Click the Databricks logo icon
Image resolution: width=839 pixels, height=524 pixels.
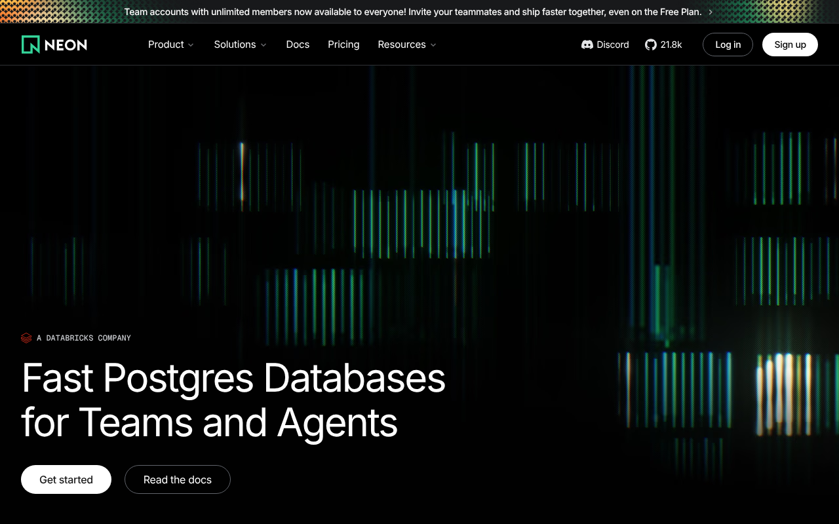pos(26,338)
